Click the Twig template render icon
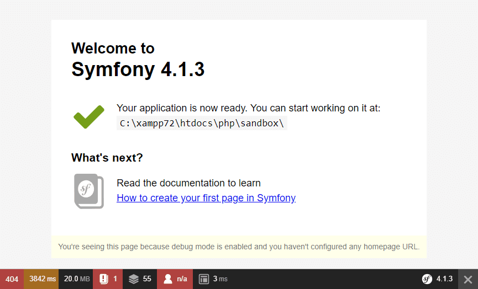The height and width of the screenshot is (289, 478). pos(204,279)
